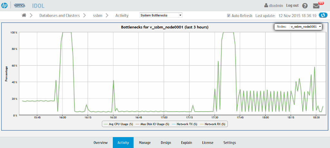The width and height of the screenshot is (330, 148).
Task: Open the messages envelope icon
Action: tap(316, 6)
